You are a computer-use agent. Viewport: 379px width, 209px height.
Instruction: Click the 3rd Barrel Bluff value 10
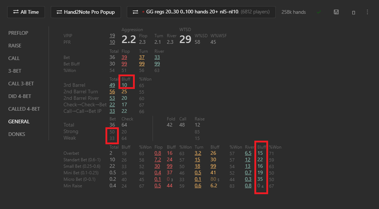124,85
